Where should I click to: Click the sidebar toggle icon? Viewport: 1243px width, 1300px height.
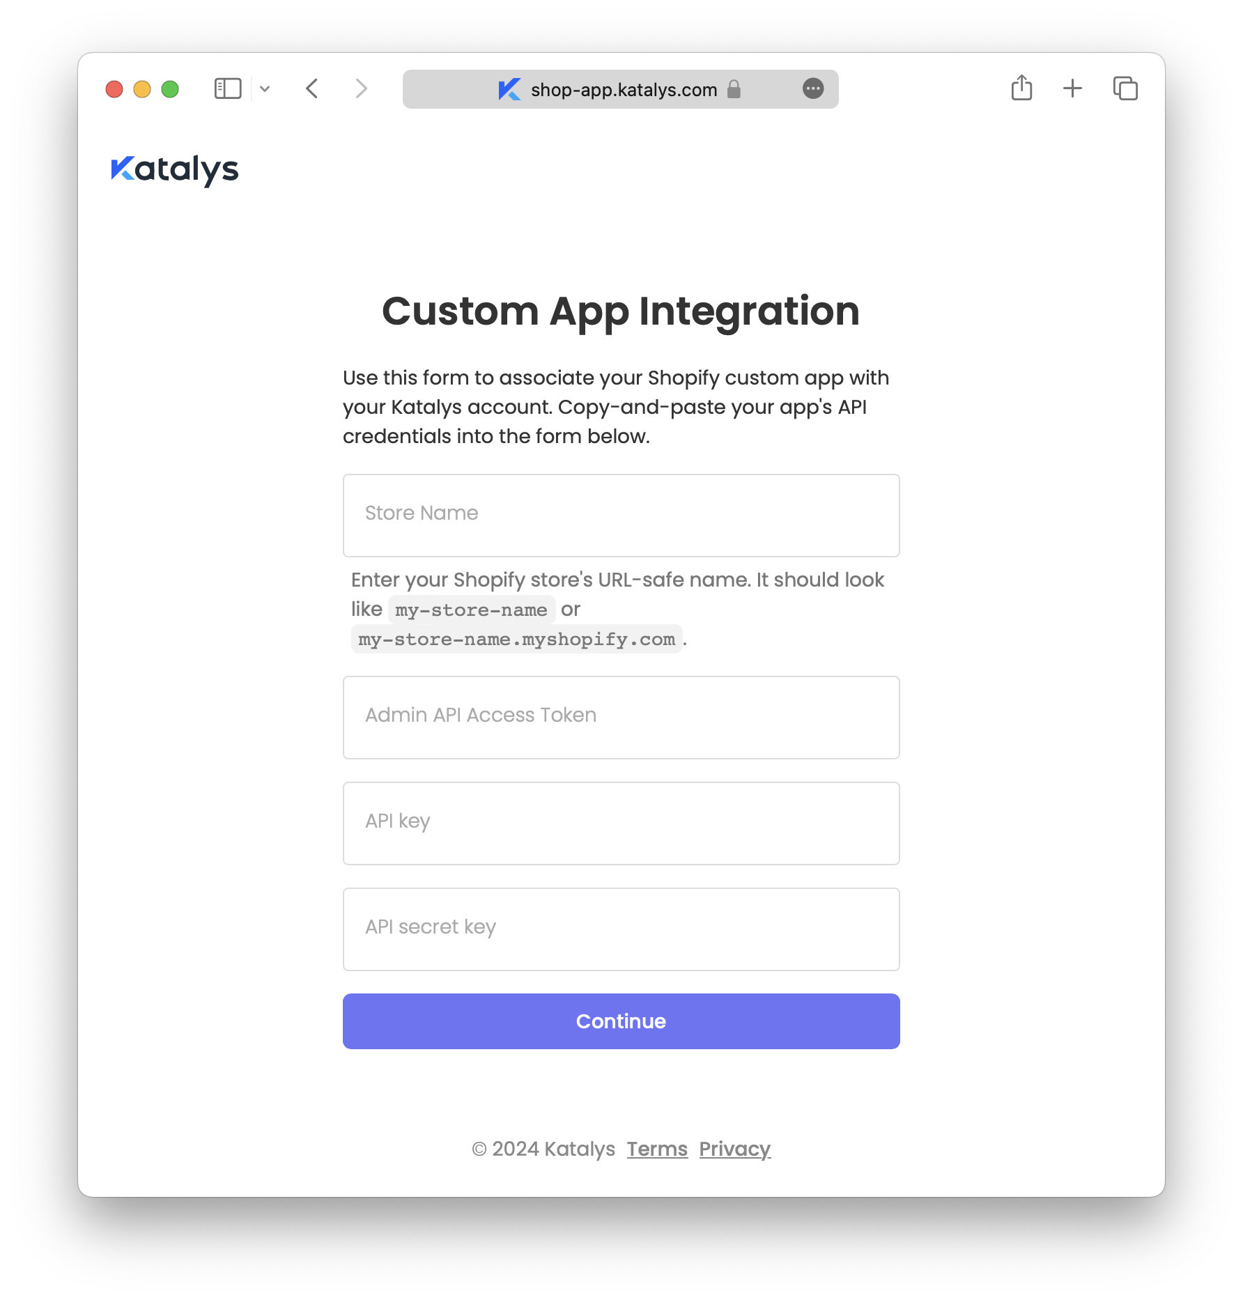pos(227,89)
